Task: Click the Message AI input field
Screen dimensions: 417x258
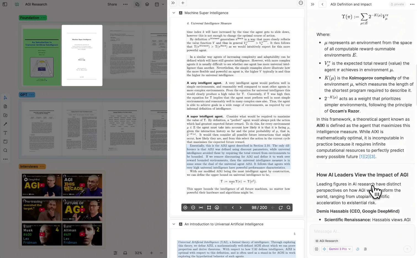Action: click(362, 232)
